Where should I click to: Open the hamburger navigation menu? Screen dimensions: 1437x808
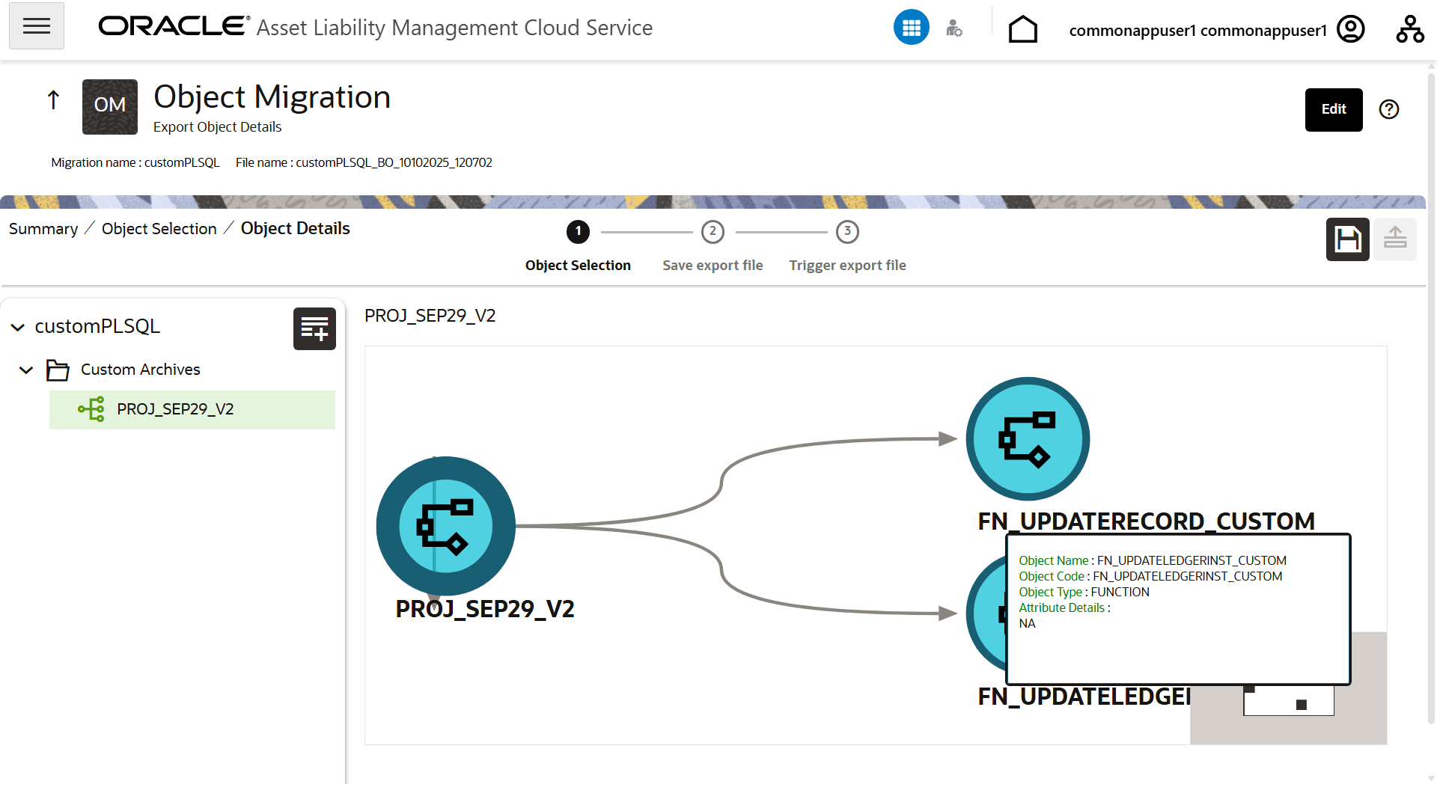(x=36, y=26)
